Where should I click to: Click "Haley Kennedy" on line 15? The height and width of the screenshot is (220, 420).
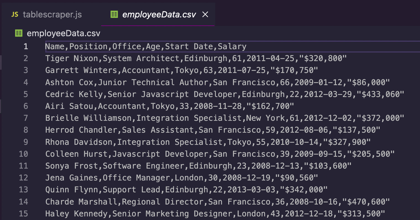[x=76, y=214]
